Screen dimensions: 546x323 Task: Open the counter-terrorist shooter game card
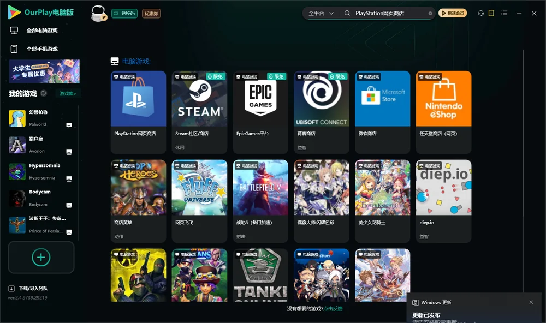click(x=138, y=275)
